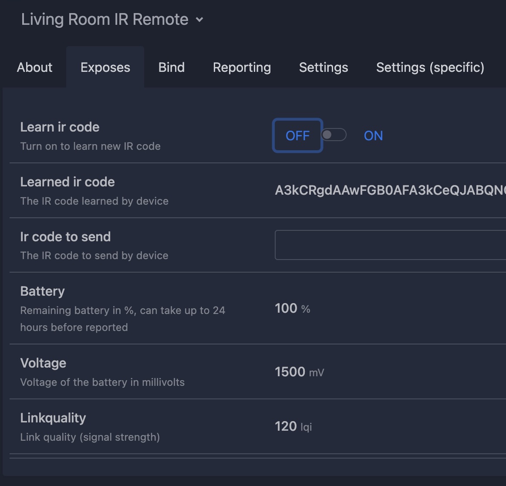The height and width of the screenshot is (486, 506).
Task: Open the About tab
Action: [x=35, y=67]
